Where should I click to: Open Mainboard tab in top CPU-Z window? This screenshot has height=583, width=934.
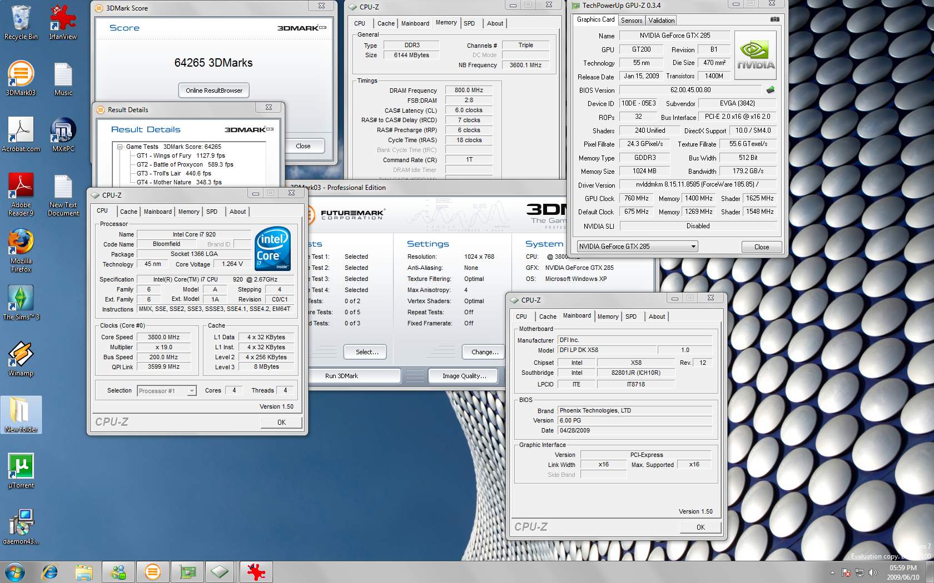pos(415,23)
